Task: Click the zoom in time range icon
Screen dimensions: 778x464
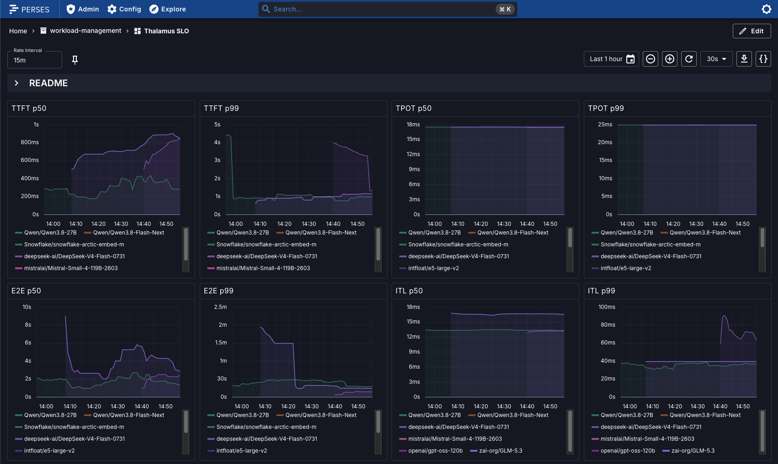Action: (670, 59)
